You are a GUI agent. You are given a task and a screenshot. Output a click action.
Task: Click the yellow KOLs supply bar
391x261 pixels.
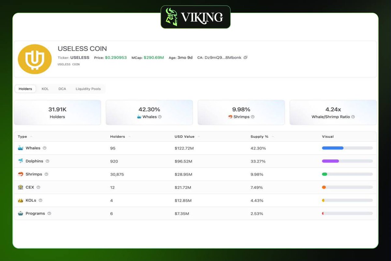click(x=323, y=200)
